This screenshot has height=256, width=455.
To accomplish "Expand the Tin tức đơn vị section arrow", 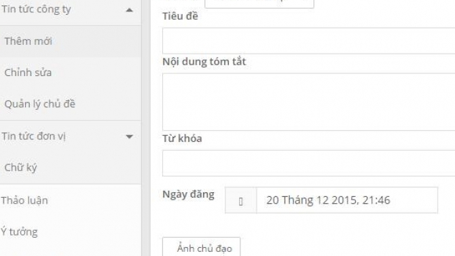I will (x=130, y=136).
